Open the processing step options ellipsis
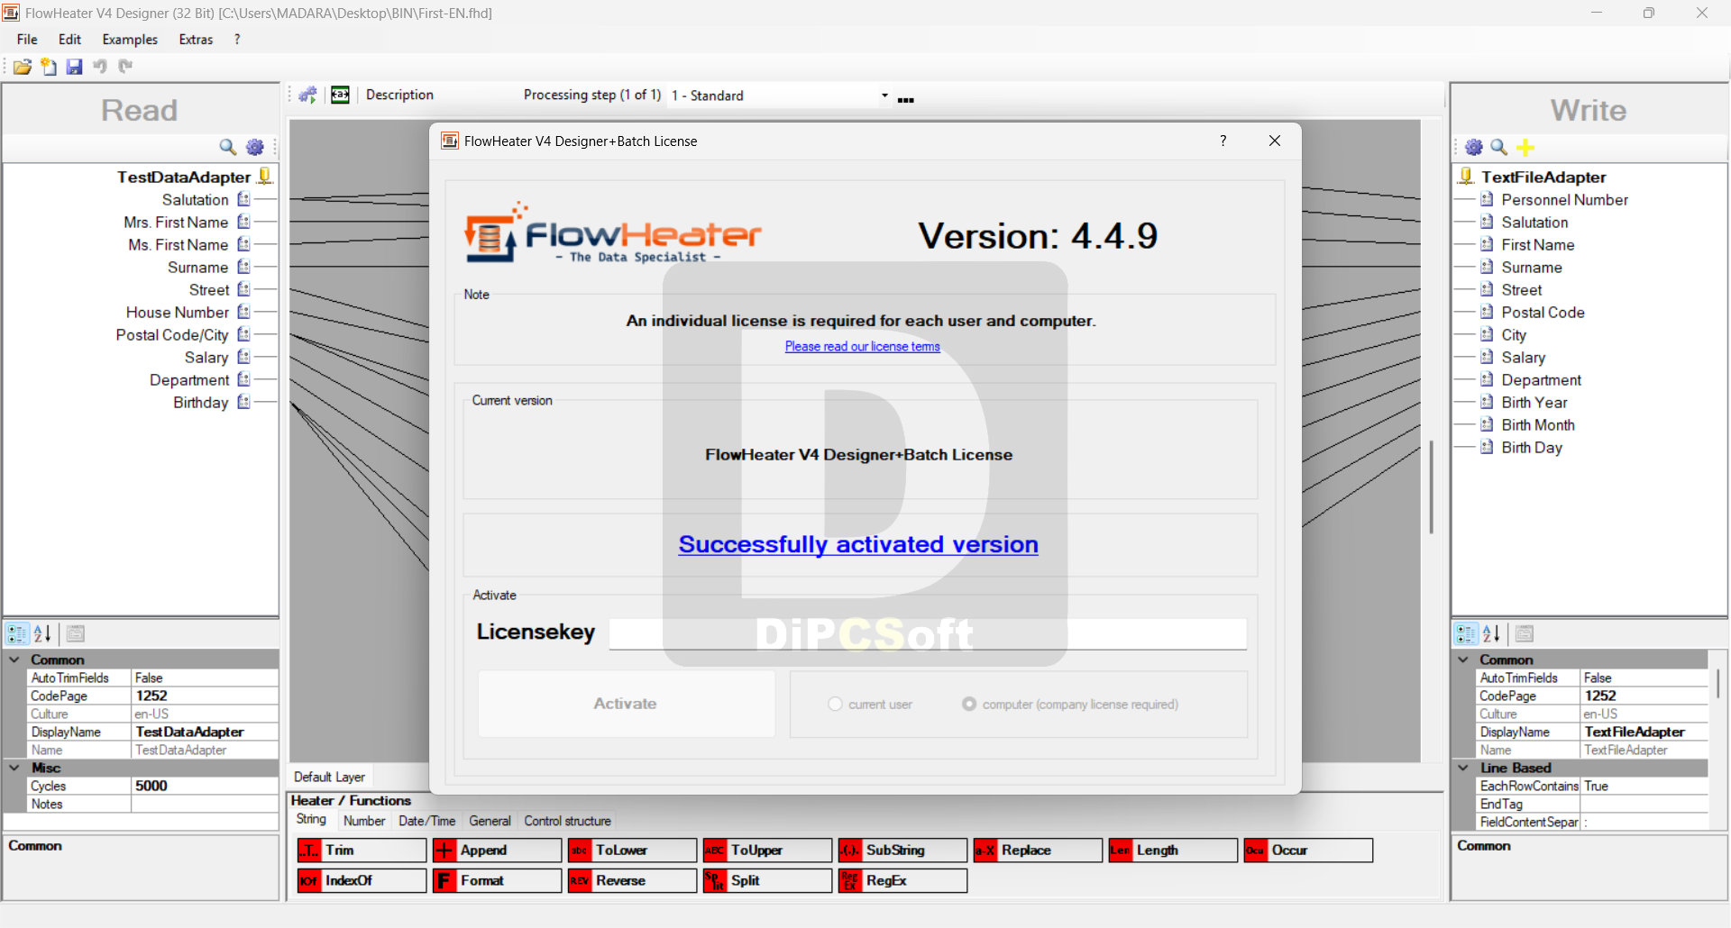Viewport: 1731px width, 928px height. (x=906, y=99)
